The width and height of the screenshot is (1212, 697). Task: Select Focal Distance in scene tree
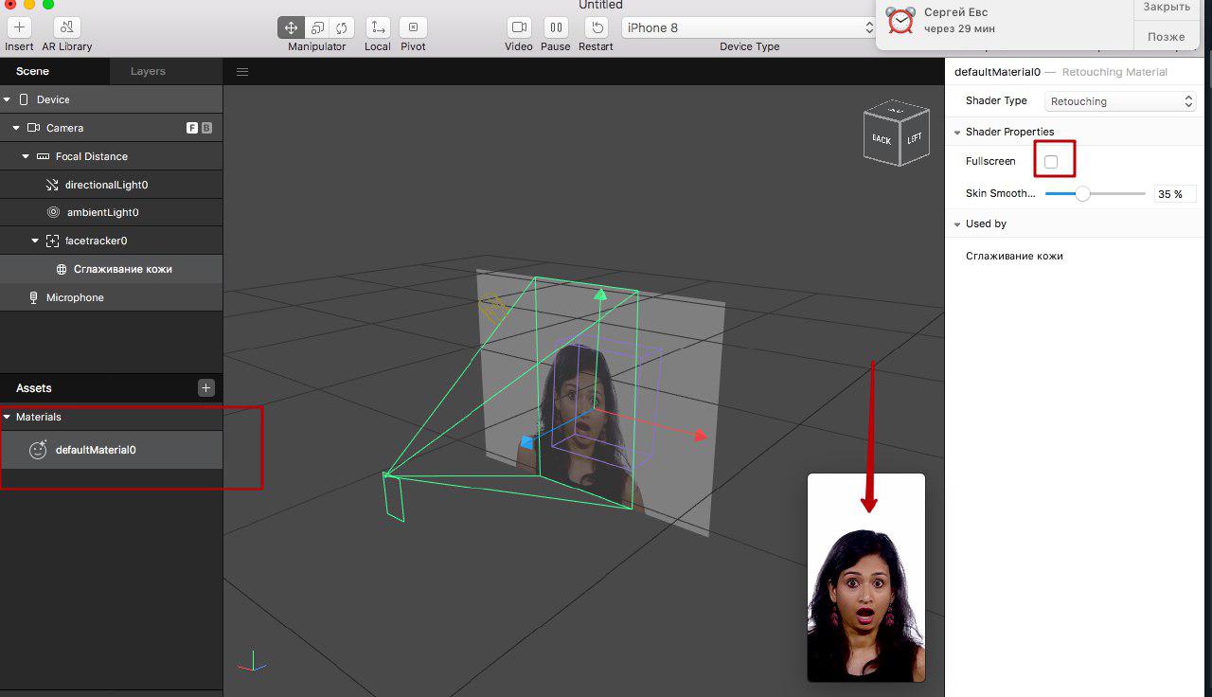coord(111,156)
